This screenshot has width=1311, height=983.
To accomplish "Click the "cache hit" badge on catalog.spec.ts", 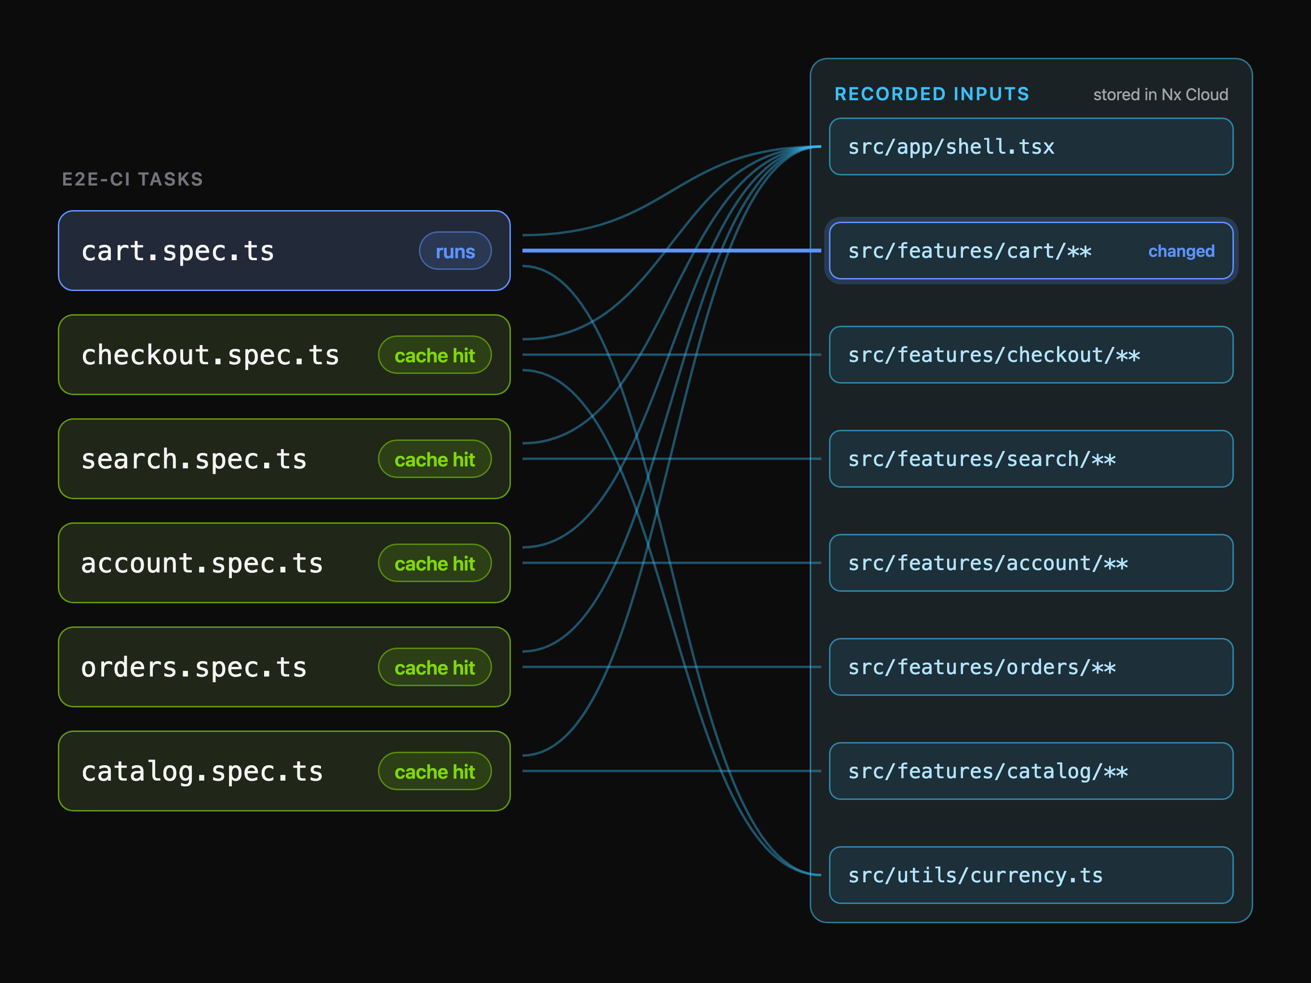I will pyautogui.click(x=434, y=771).
